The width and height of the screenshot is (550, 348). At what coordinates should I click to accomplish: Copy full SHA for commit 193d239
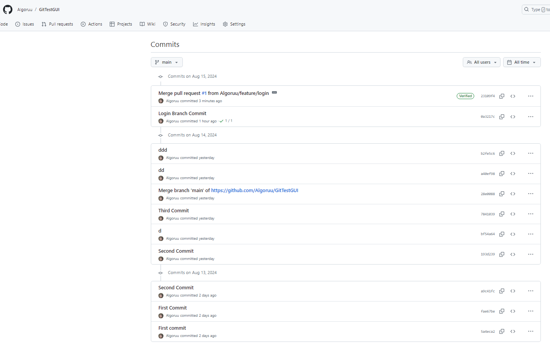point(502,254)
